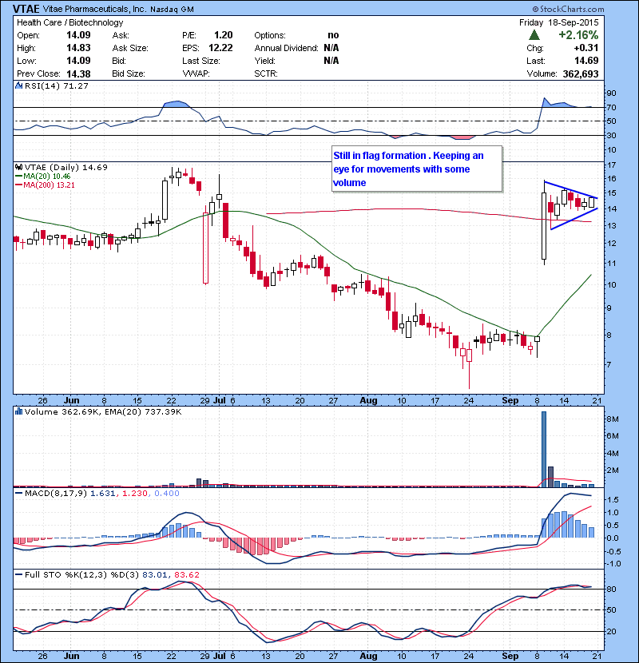Click the RSI(14) 71.27 indicator label
This screenshot has height=663, width=639.
coord(56,85)
